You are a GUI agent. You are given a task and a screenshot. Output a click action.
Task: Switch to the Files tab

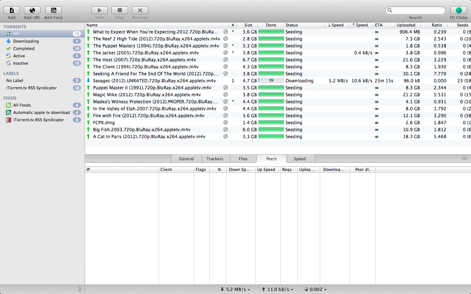(243, 159)
